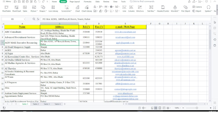Open the Review tab
The height and width of the screenshot is (118, 218).
point(106,2)
